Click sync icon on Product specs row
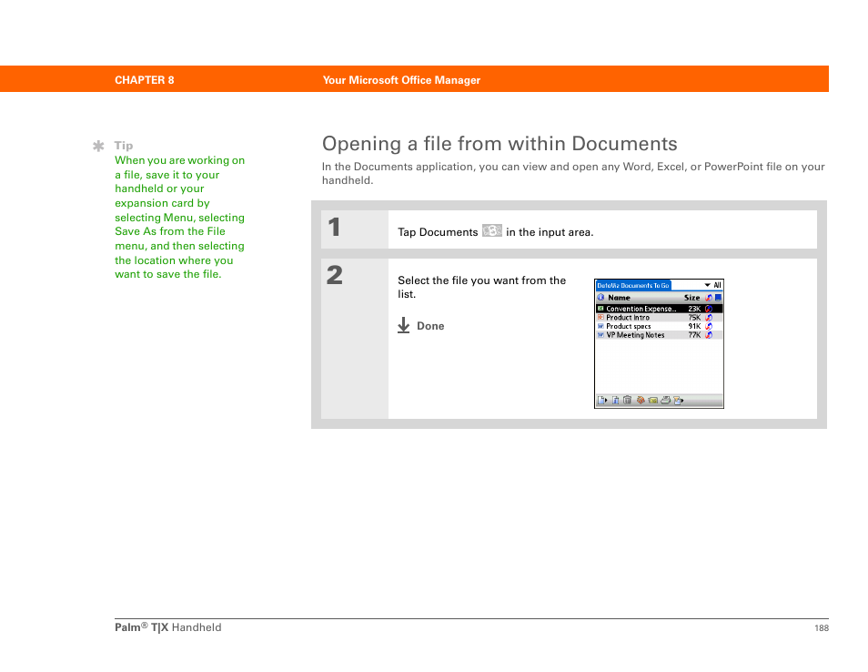 tap(709, 326)
